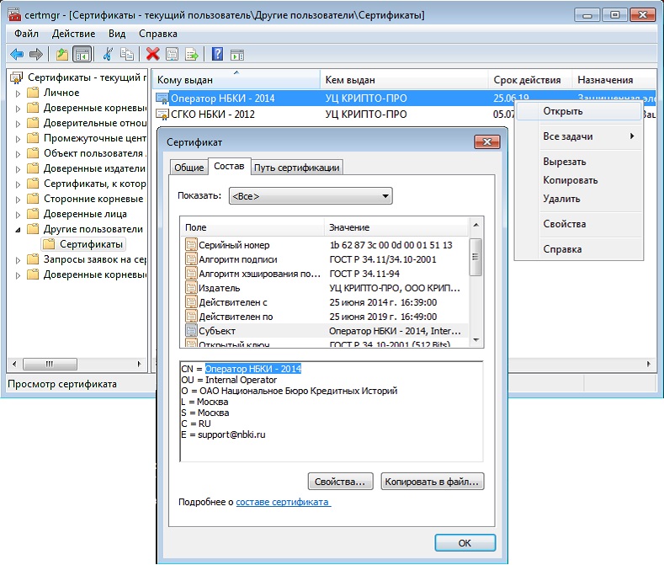
Task: Click the Личное folder icon
Action: point(33,93)
